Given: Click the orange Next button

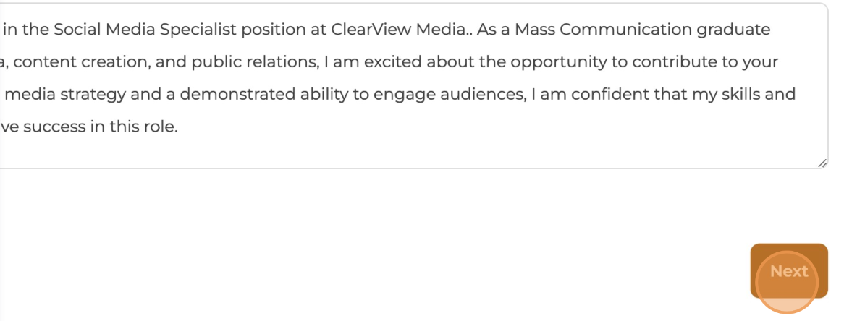Looking at the screenshot, I should click(788, 270).
